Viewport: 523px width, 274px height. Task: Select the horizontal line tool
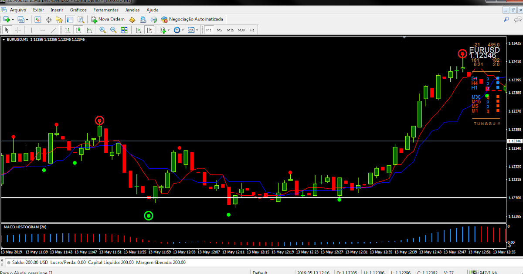coord(43,30)
